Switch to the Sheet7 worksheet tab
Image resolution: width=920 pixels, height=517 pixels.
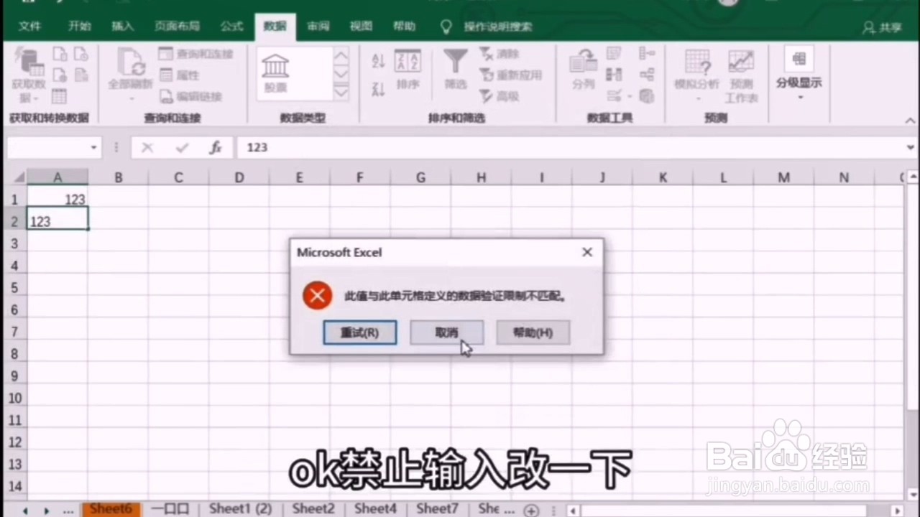point(437,508)
